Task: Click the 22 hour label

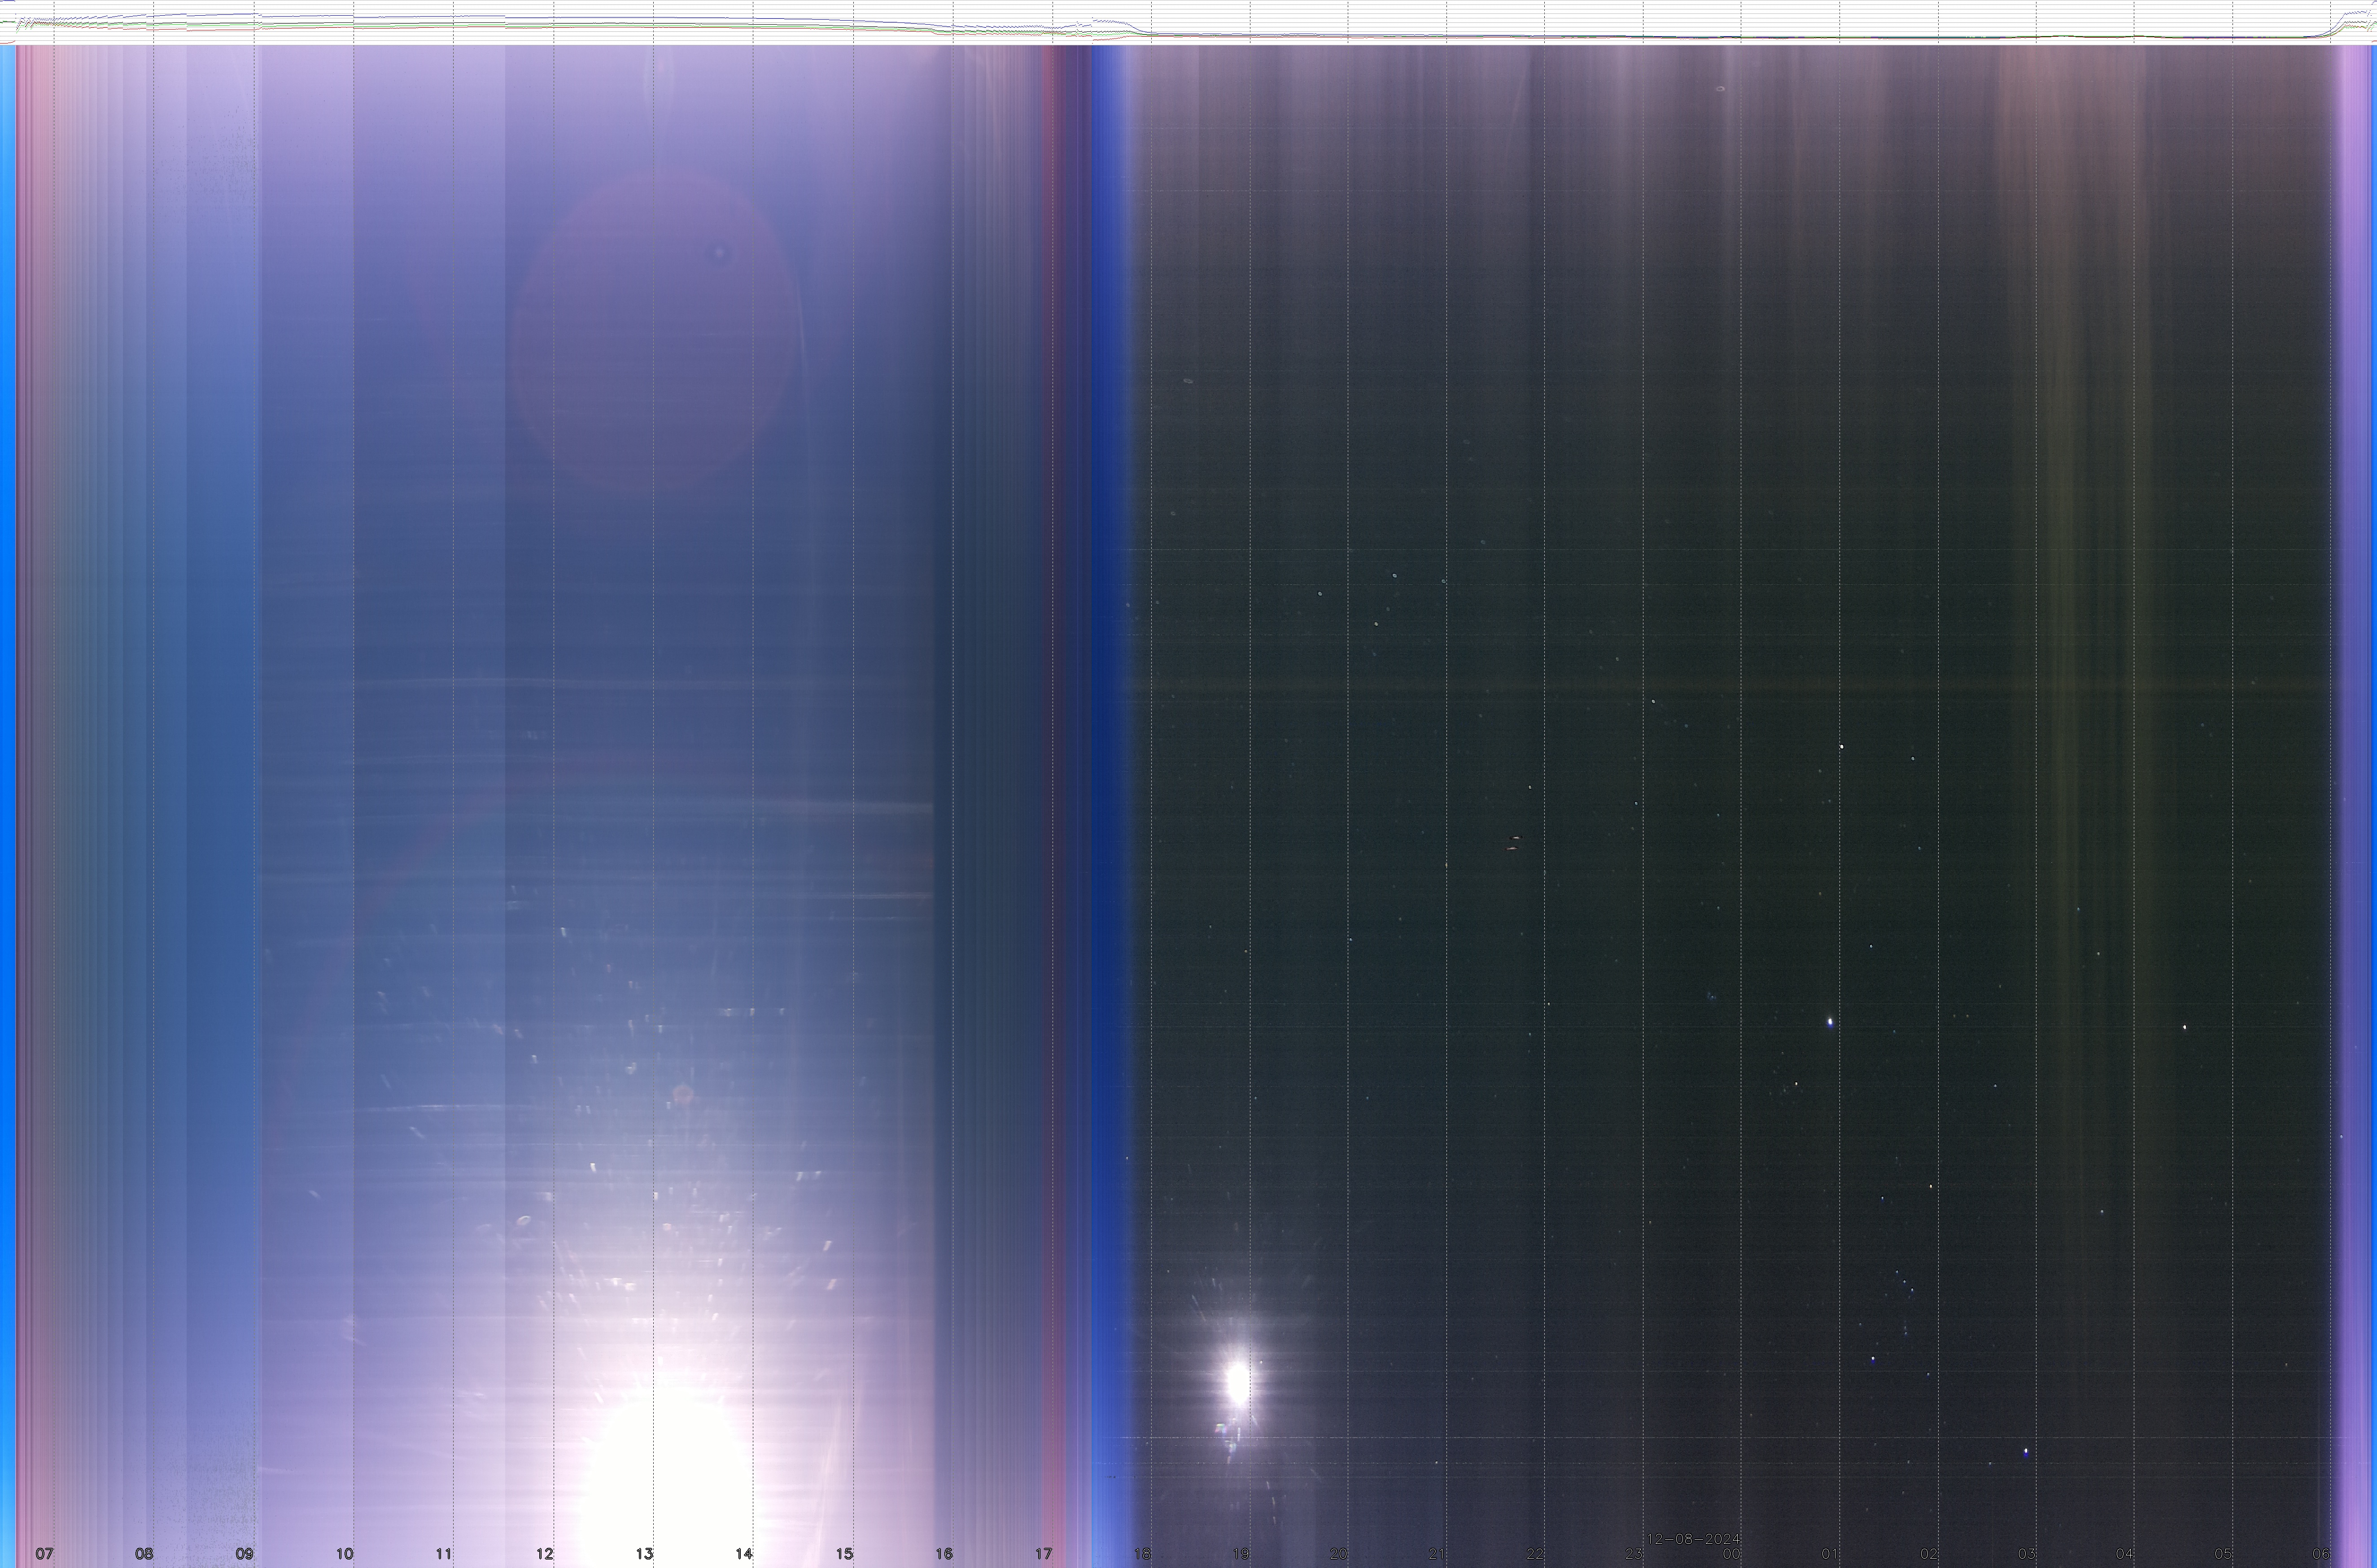Action: 1535,1554
